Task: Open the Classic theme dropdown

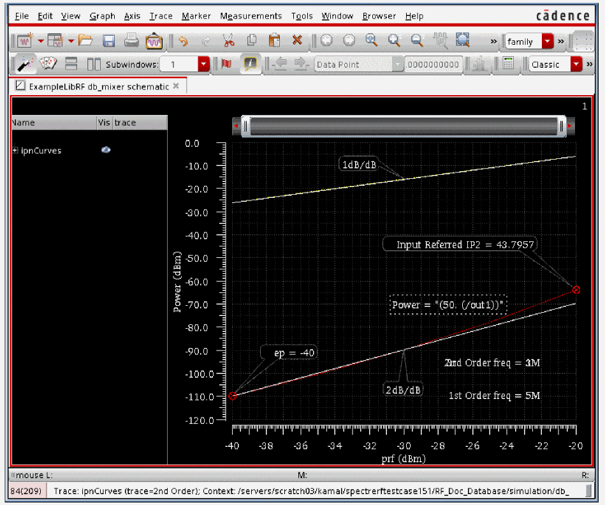Action: tap(576, 64)
